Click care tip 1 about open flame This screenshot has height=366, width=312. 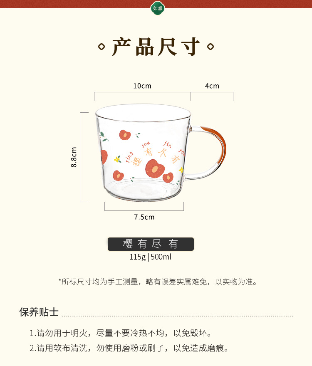click(x=121, y=333)
